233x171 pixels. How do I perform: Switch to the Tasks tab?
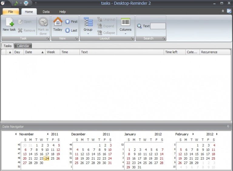coord(7,46)
